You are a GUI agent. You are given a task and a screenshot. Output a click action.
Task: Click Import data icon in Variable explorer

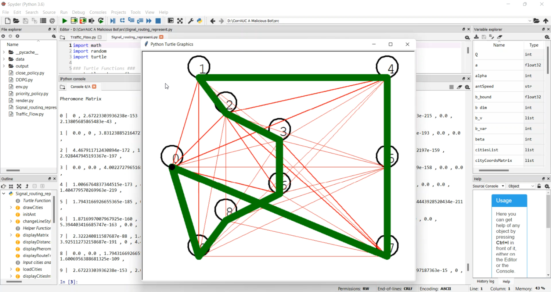476,37
